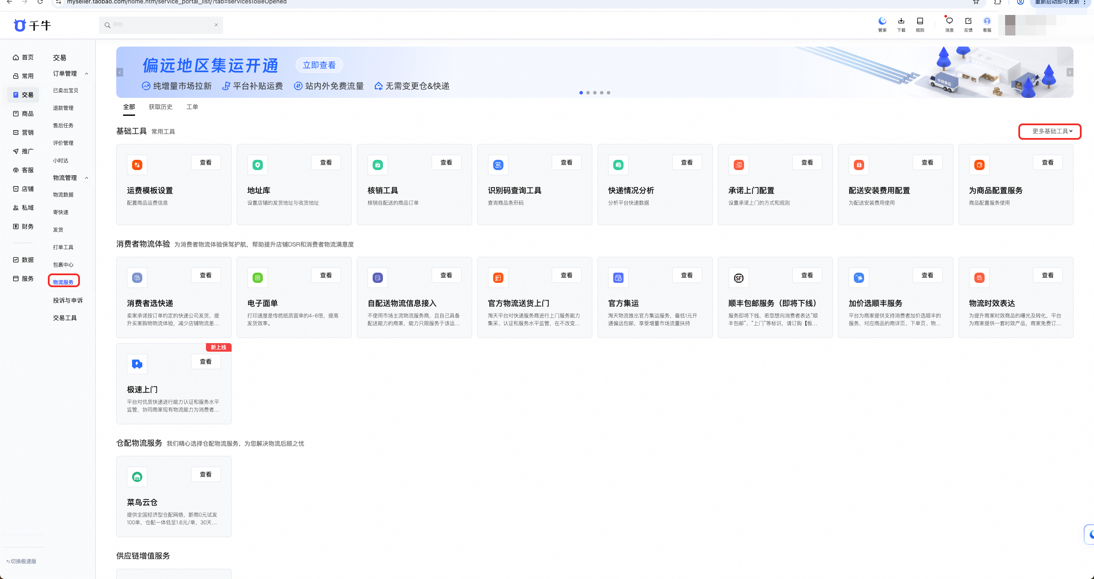Click the 核销工具 card icon
1094x579 pixels.
[x=378, y=165]
